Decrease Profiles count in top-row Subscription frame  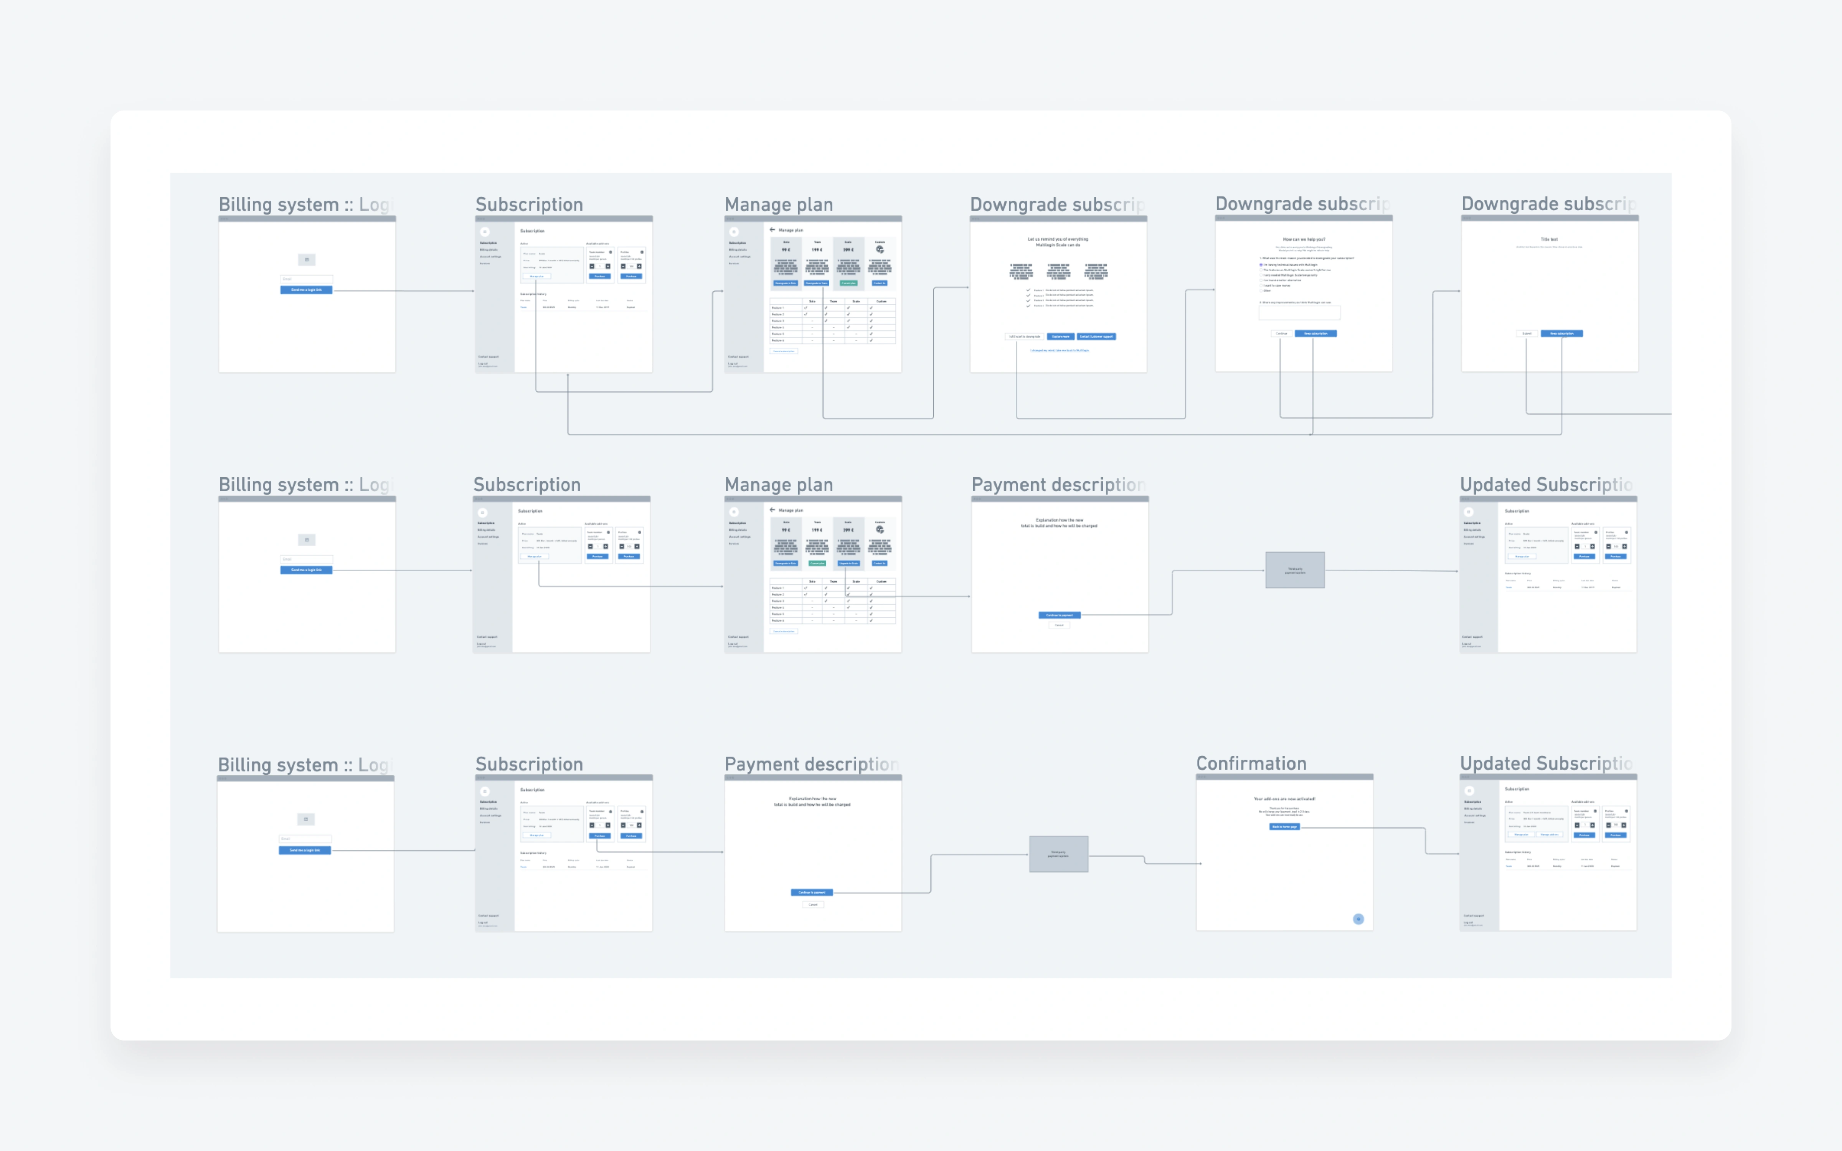click(623, 266)
